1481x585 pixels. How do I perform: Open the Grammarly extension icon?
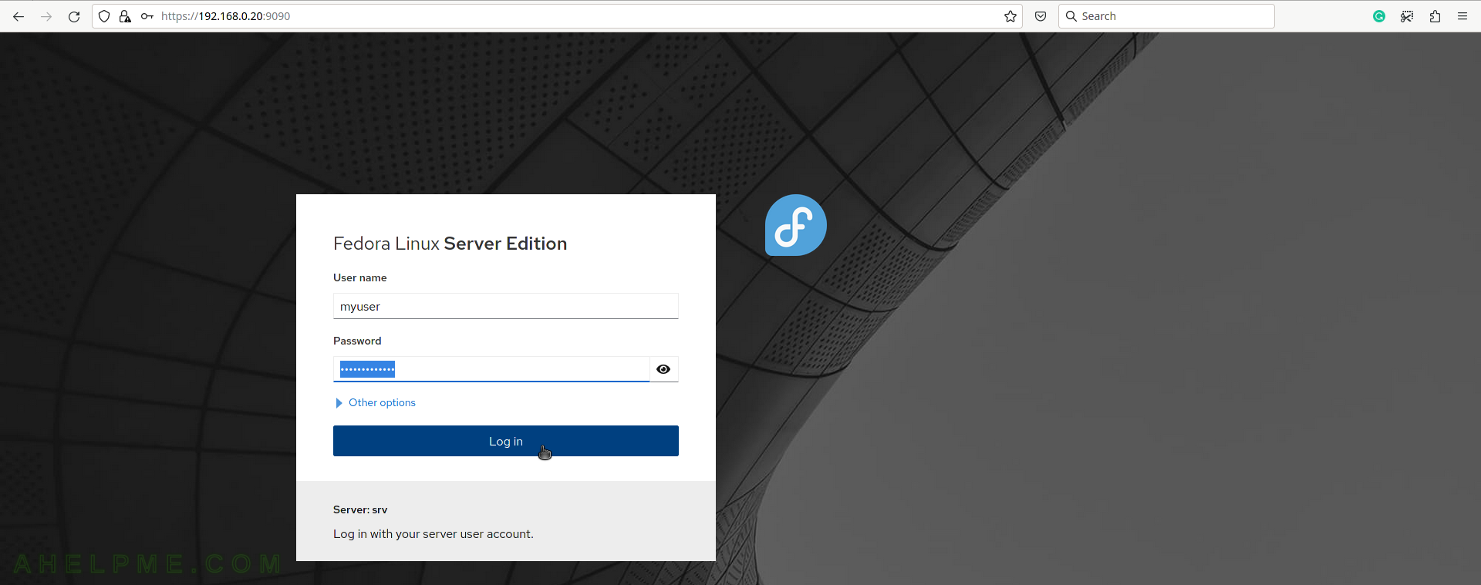tap(1379, 16)
